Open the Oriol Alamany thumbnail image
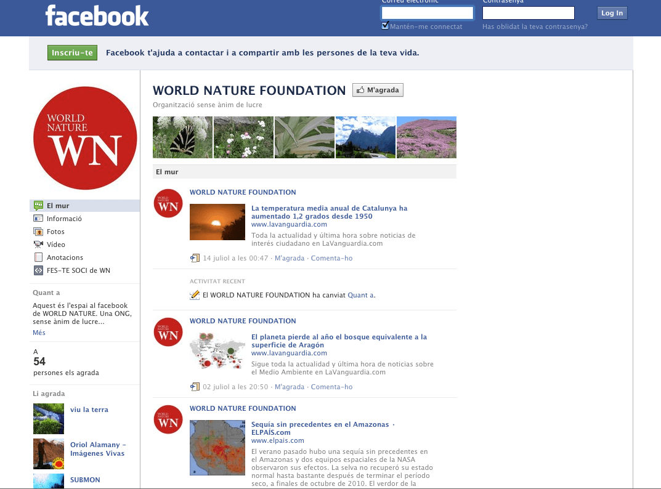 coord(49,454)
